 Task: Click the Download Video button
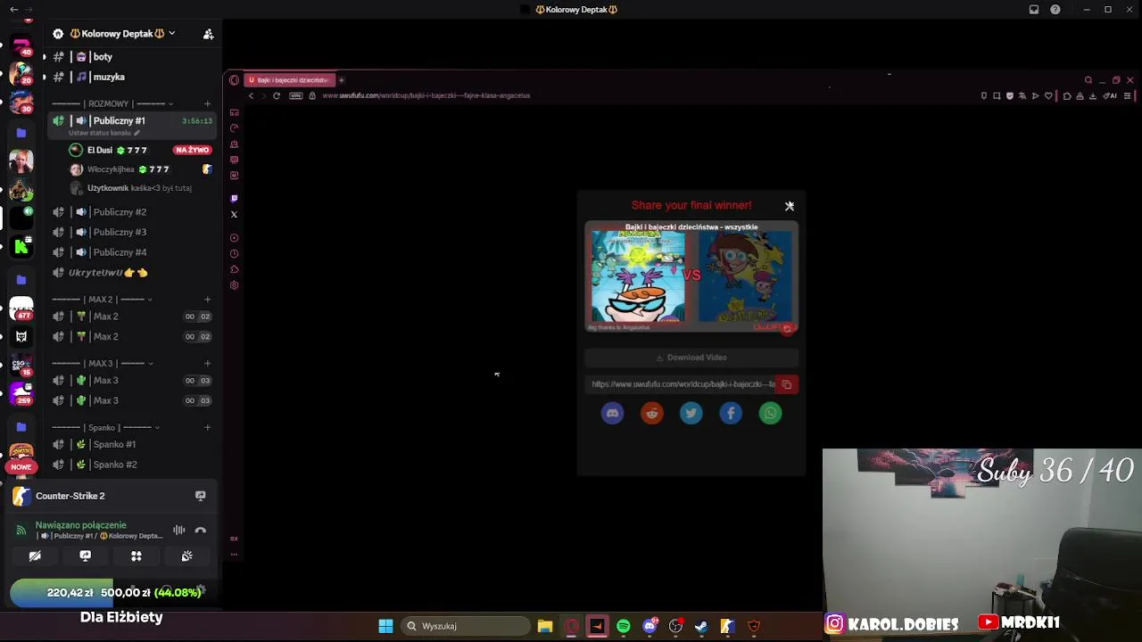(x=691, y=358)
